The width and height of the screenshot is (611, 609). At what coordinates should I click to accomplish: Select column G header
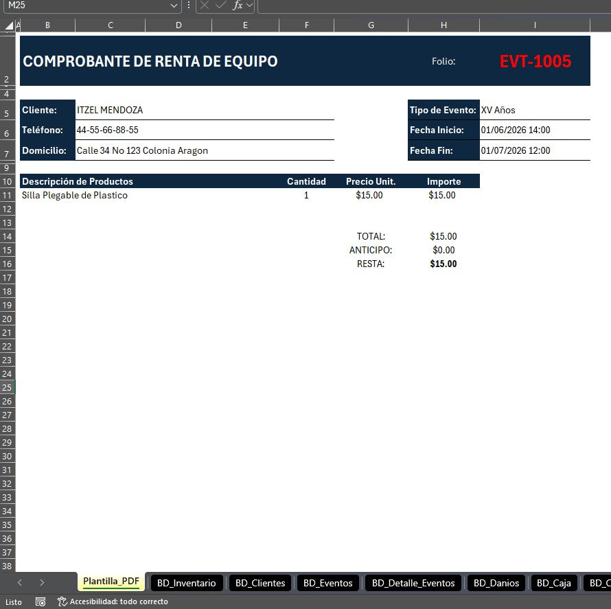tap(371, 25)
